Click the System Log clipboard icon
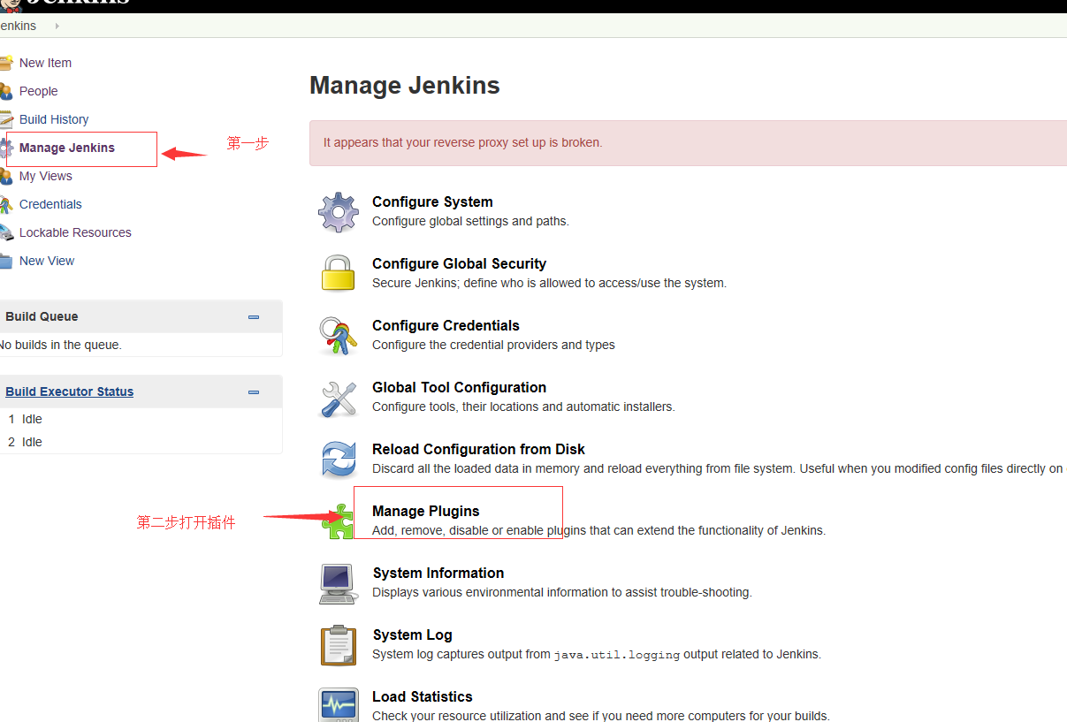 [x=338, y=645]
